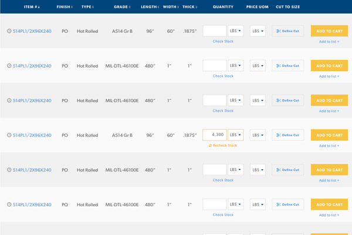Click Add to list + in the sixth row
This screenshot has height=235, width=352.
[329, 215]
